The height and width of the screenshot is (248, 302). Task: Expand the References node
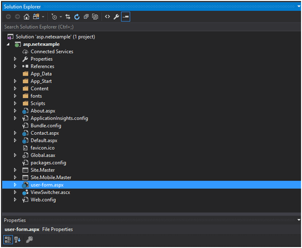[15, 67]
